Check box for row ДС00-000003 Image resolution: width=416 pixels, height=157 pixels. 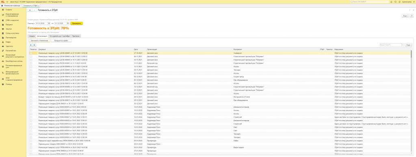coord(31,57)
